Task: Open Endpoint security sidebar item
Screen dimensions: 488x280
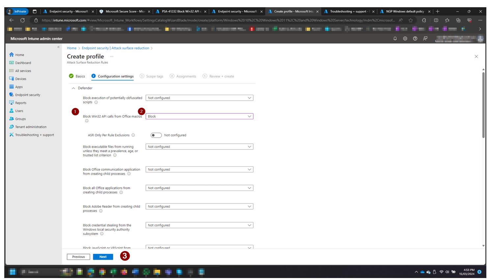Action: (25, 95)
